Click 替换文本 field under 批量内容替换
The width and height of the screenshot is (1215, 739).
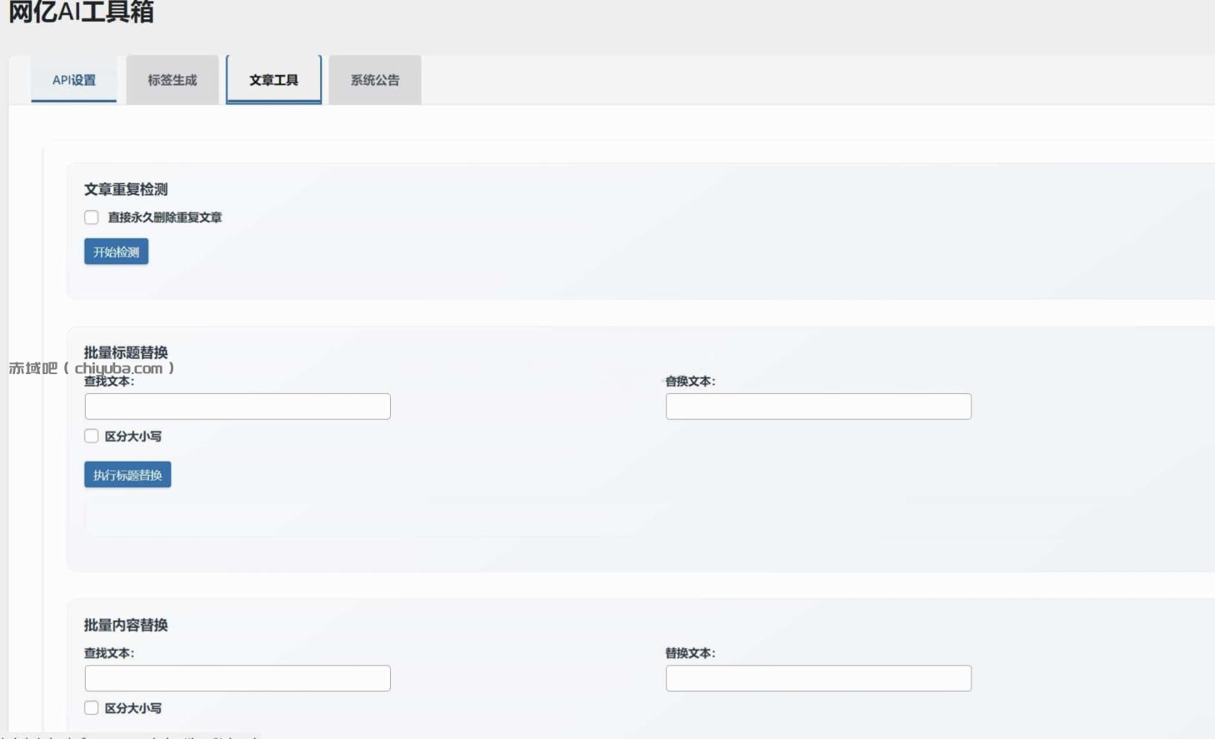tap(817, 677)
